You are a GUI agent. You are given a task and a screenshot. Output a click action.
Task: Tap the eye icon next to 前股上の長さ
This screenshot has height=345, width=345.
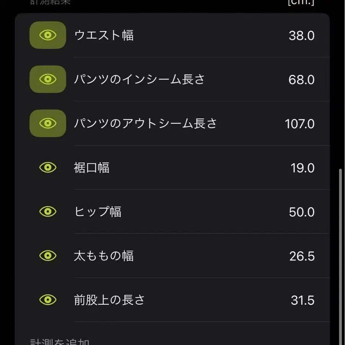coord(48,300)
